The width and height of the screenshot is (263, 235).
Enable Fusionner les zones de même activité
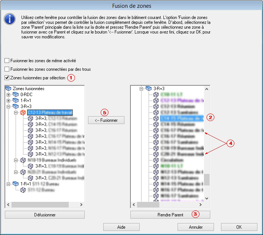(7, 60)
